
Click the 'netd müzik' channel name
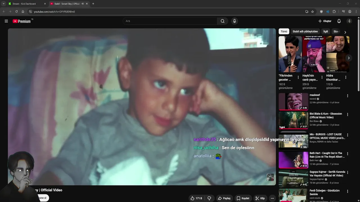tap(315, 198)
